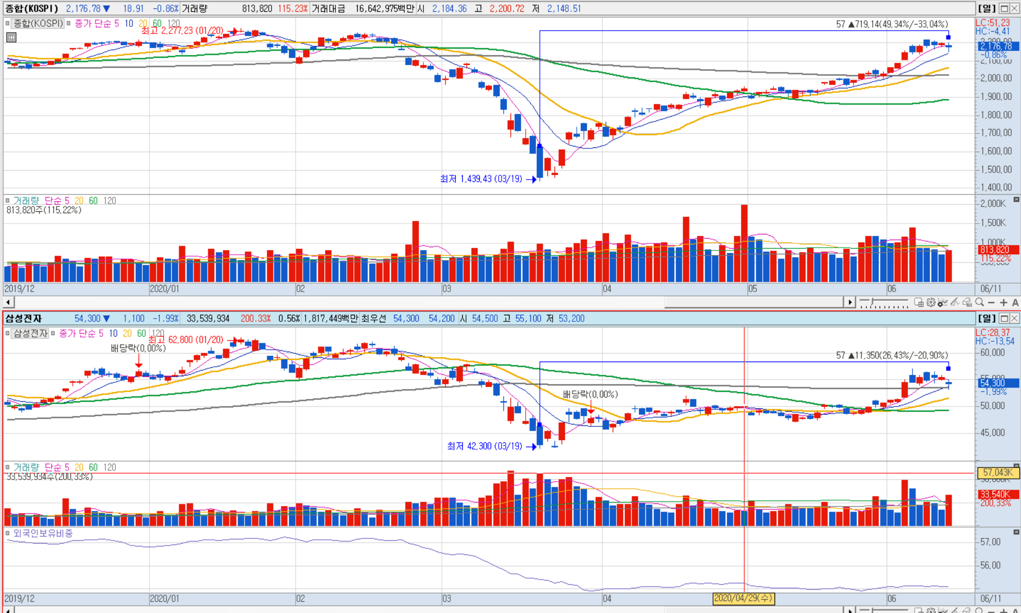Click minus zoom-out button of KOSPI chart
This screenshot has width=1021, height=613.
(991, 302)
